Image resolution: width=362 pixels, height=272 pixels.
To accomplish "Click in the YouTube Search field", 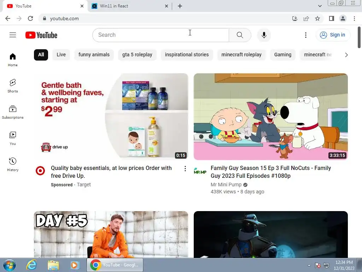I will click(x=161, y=35).
